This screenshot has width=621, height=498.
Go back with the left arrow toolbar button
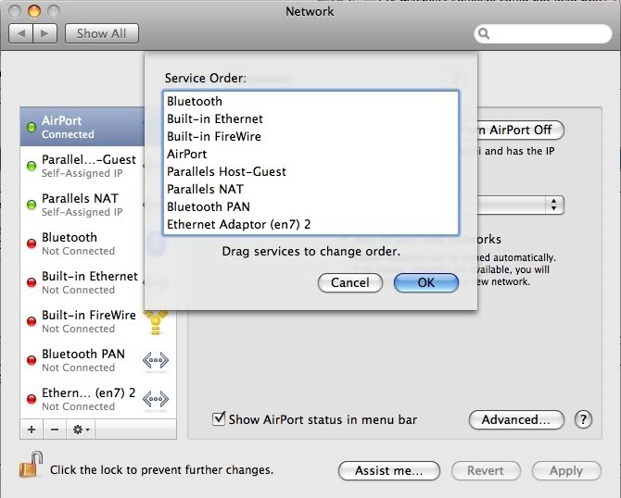[x=21, y=33]
